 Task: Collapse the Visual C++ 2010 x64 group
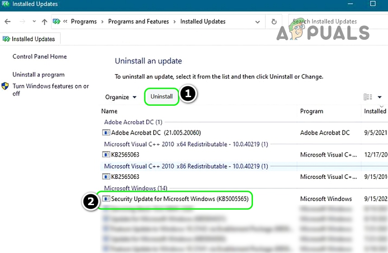pos(186,144)
